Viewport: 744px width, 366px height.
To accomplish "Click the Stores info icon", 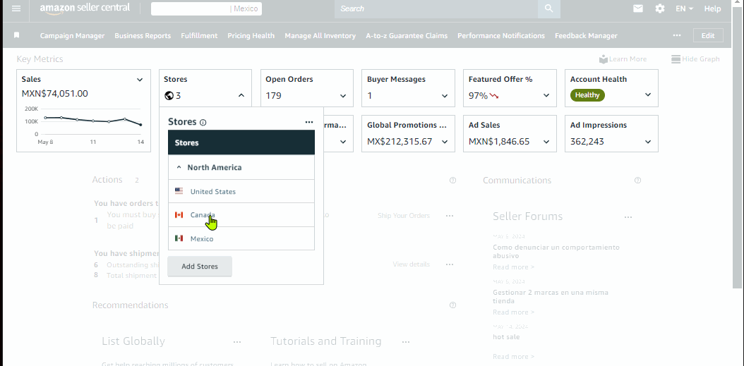I will pos(203,122).
